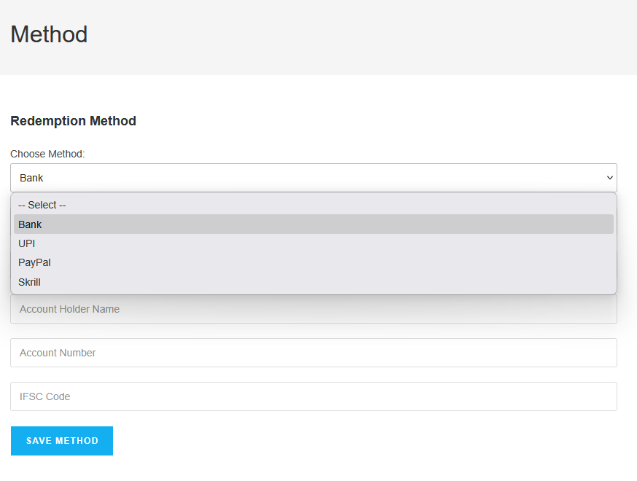Click into the Account Number input
This screenshot has height=481, width=637.
pyautogui.click(x=313, y=353)
